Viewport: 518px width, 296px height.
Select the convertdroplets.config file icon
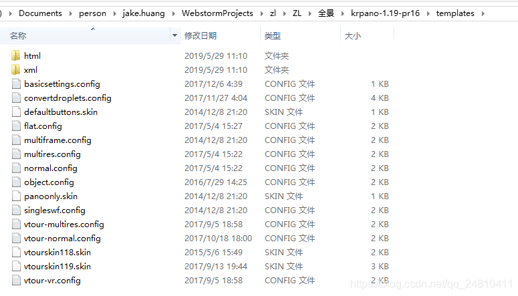pyautogui.click(x=16, y=98)
